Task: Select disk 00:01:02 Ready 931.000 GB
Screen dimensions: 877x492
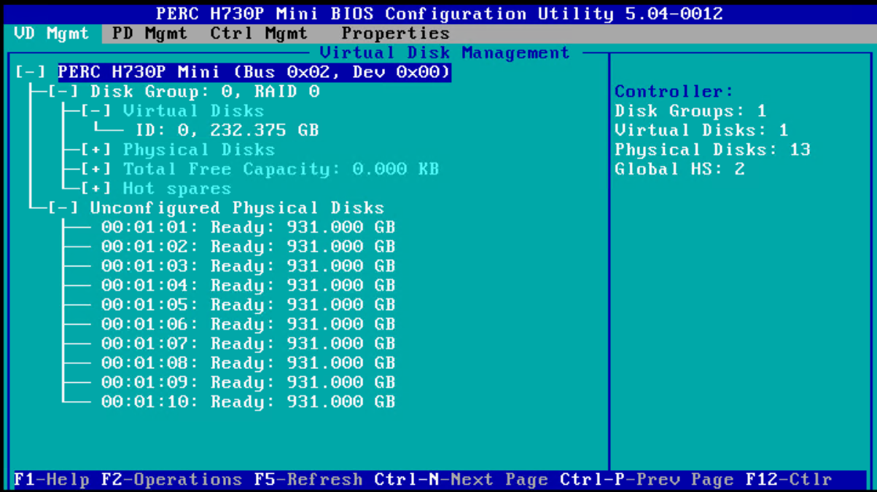Action: [x=248, y=247]
